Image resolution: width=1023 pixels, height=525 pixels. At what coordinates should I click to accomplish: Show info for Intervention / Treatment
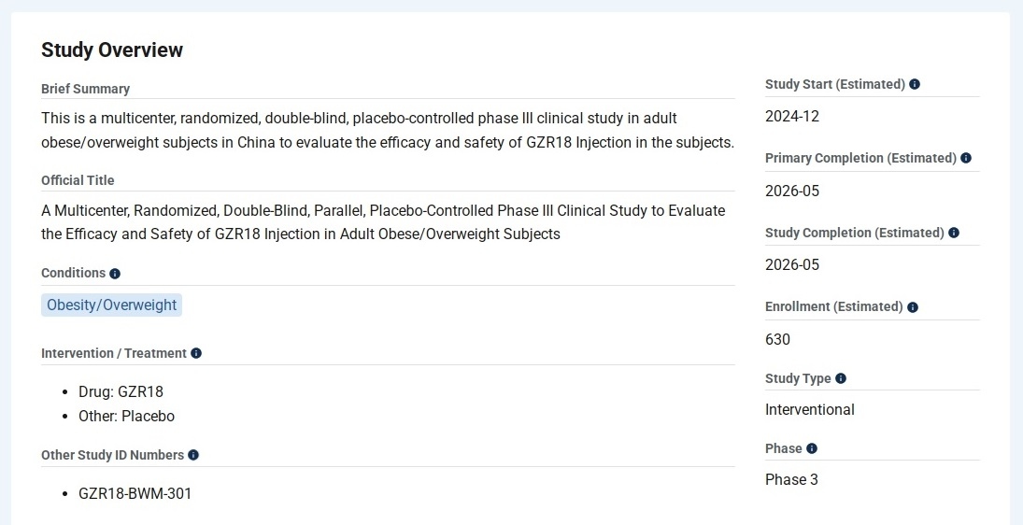pyautogui.click(x=196, y=353)
